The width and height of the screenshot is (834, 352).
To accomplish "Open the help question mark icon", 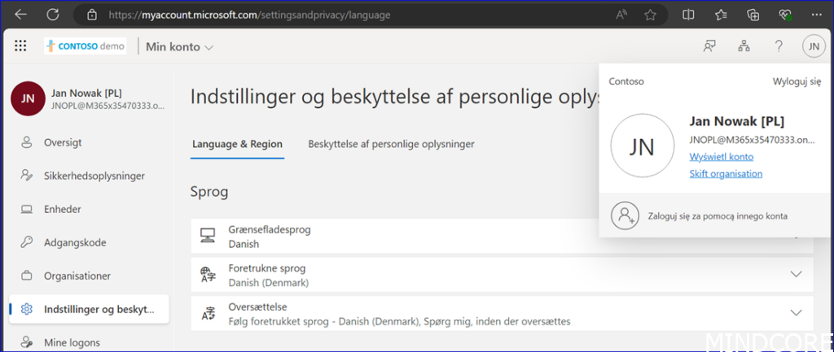I will pyautogui.click(x=779, y=46).
